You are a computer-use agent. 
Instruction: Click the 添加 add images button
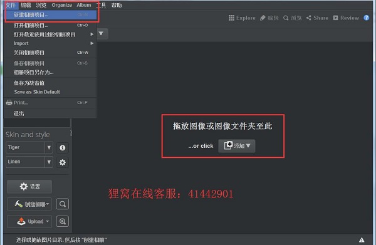click(237, 146)
